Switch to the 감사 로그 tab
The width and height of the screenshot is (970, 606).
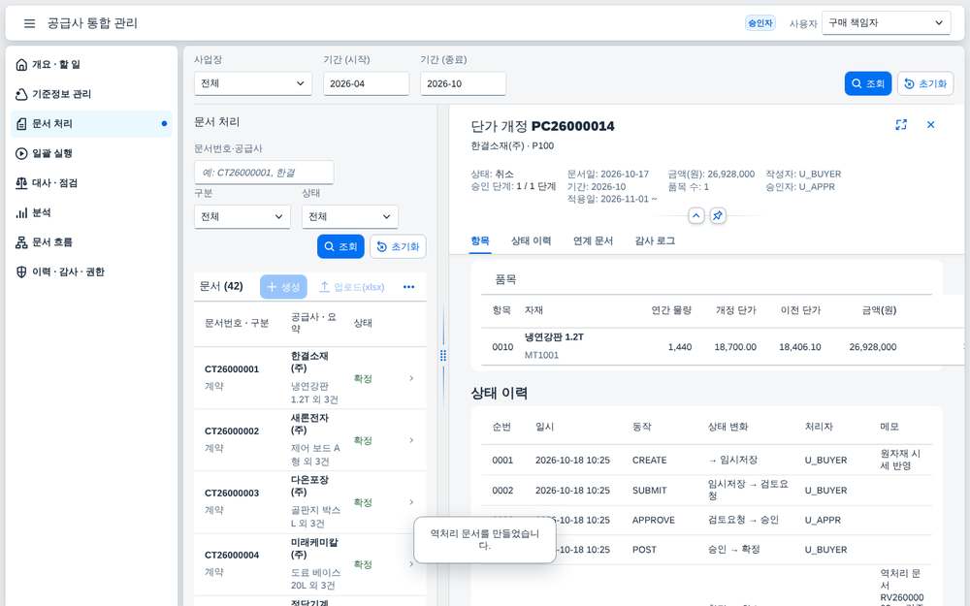655,241
